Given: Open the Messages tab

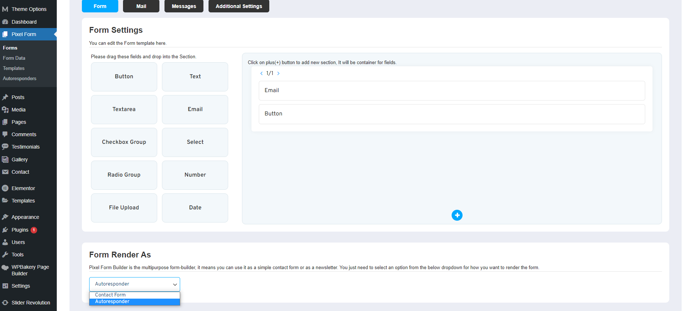Looking at the screenshot, I should pyautogui.click(x=183, y=6).
